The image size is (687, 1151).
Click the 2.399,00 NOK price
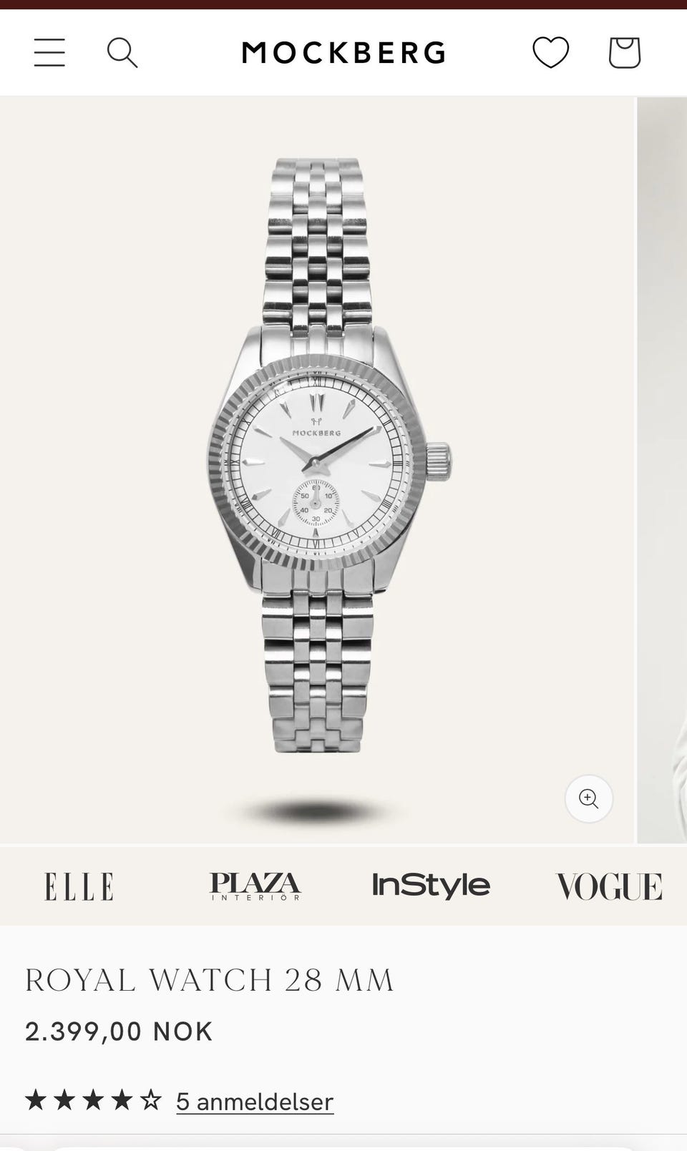119,1032
